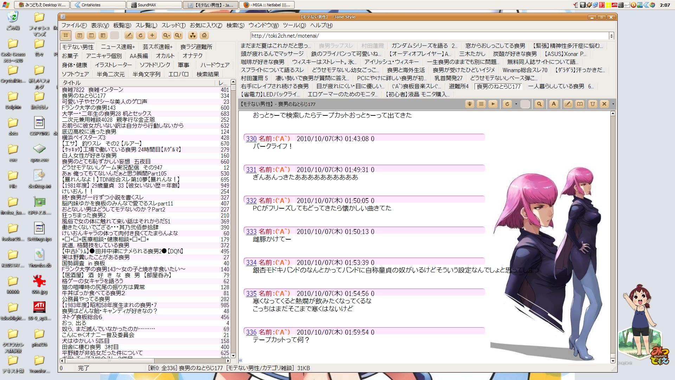
Task: Open the スレ覧(L) menu
Action: point(146,25)
